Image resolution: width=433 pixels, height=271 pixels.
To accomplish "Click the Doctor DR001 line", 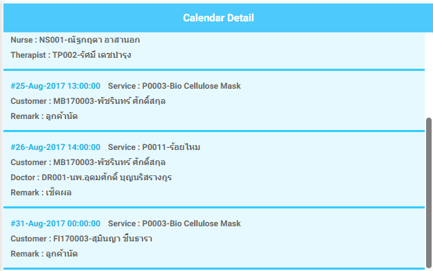I will (91, 177).
